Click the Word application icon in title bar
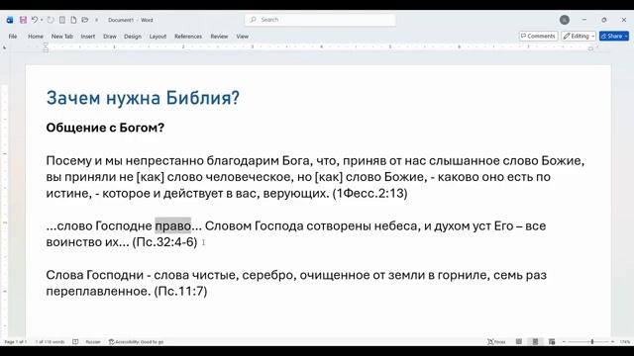Screen dimensions: 634x356 (x=10, y=20)
